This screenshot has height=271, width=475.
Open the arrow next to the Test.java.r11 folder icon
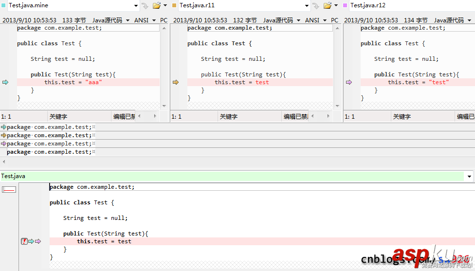[336, 5]
